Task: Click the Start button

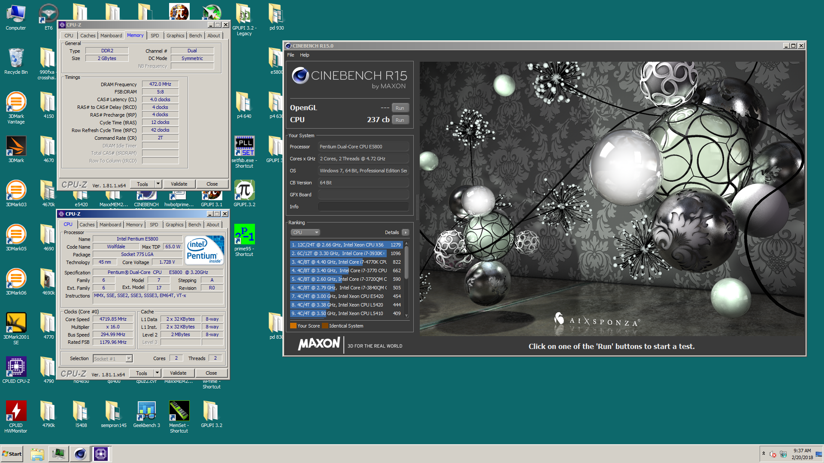Action: (x=12, y=454)
